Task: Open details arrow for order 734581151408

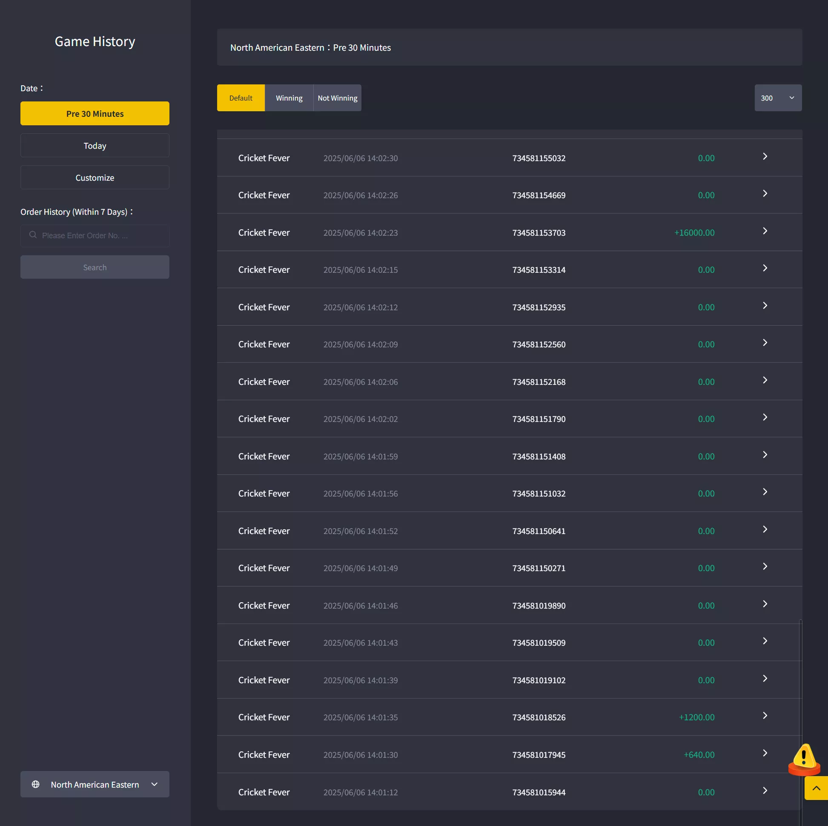Action: point(765,455)
